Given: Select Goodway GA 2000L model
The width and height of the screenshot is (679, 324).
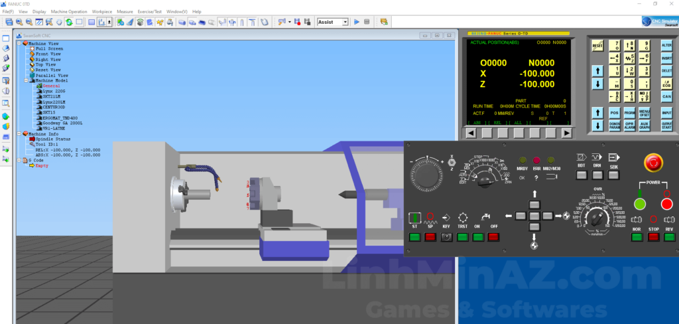Looking at the screenshot, I should [x=62, y=123].
